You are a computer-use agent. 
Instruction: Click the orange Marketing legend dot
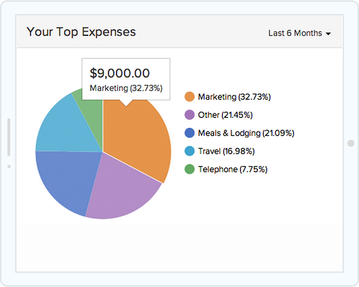point(189,97)
